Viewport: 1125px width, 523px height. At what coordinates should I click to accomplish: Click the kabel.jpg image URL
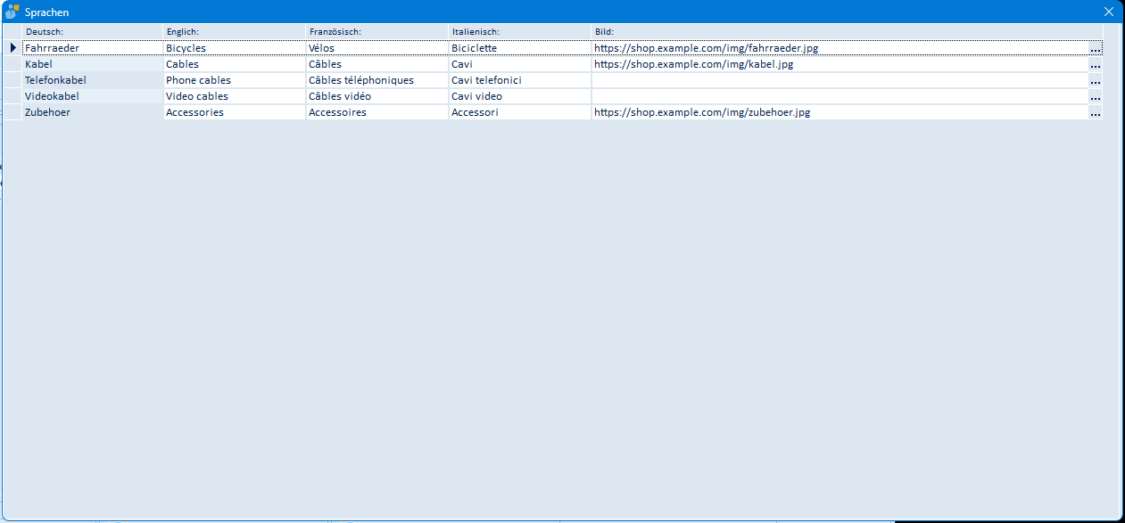coord(693,64)
